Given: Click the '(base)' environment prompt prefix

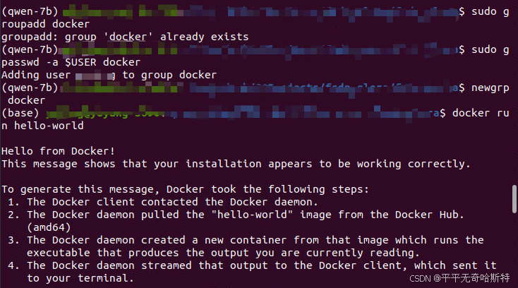Looking at the screenshot, I should [20, 113].
